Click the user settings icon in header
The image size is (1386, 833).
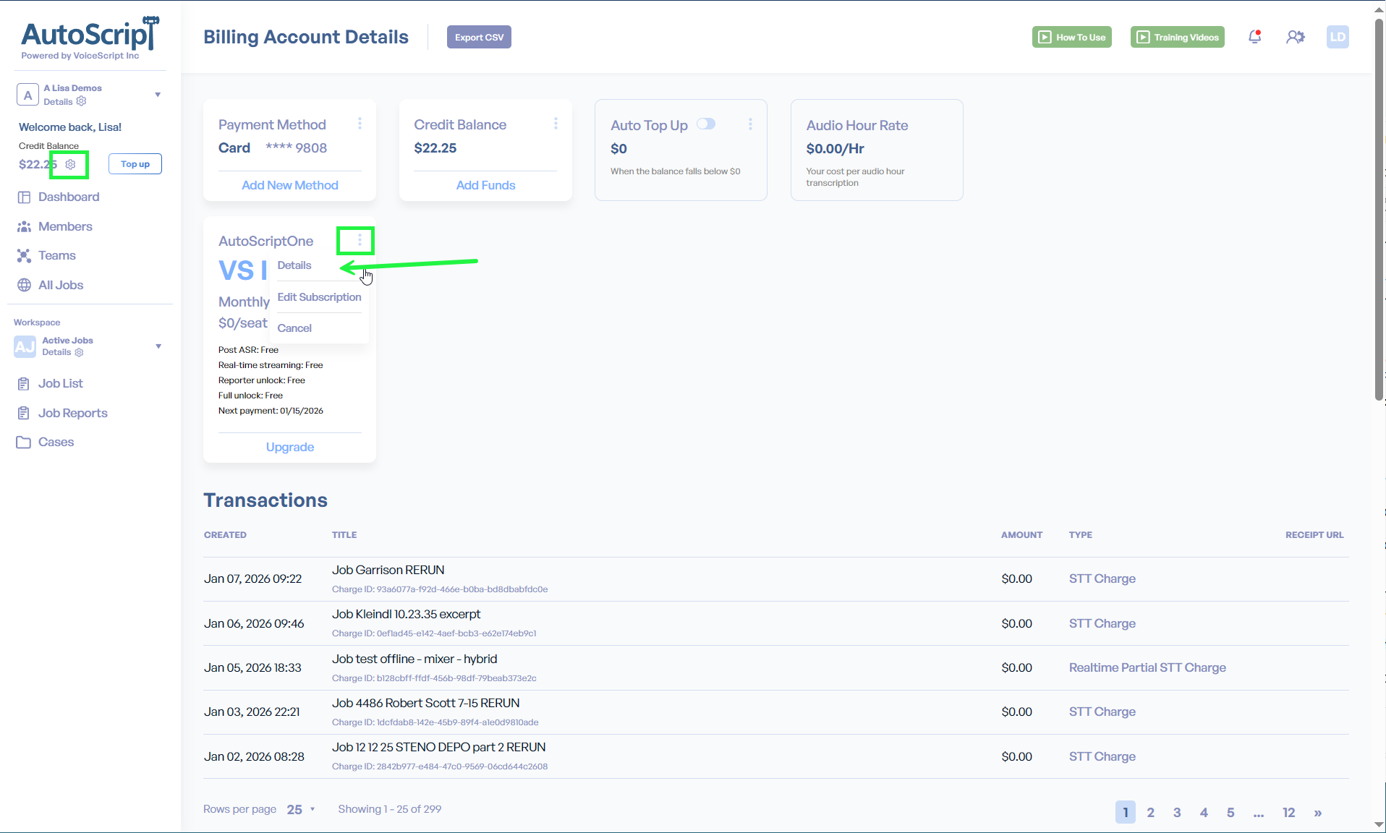click(1295, 37)
